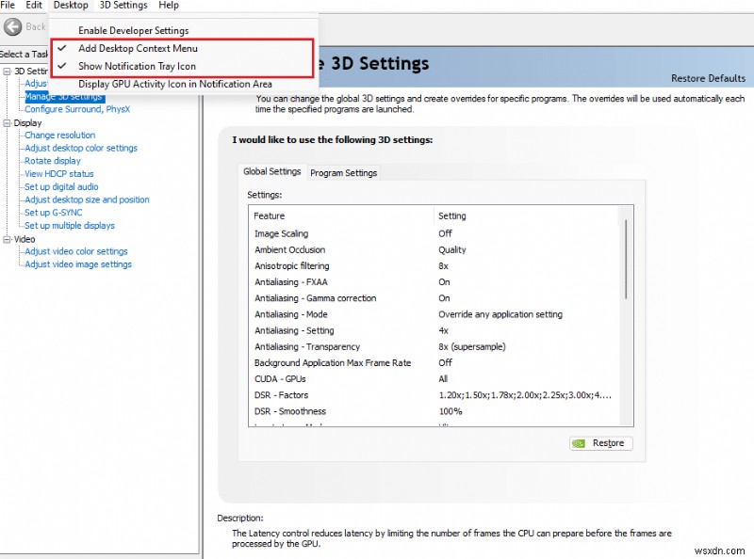
Task: Click the Restore button
Action: click(x=601, y=443)
